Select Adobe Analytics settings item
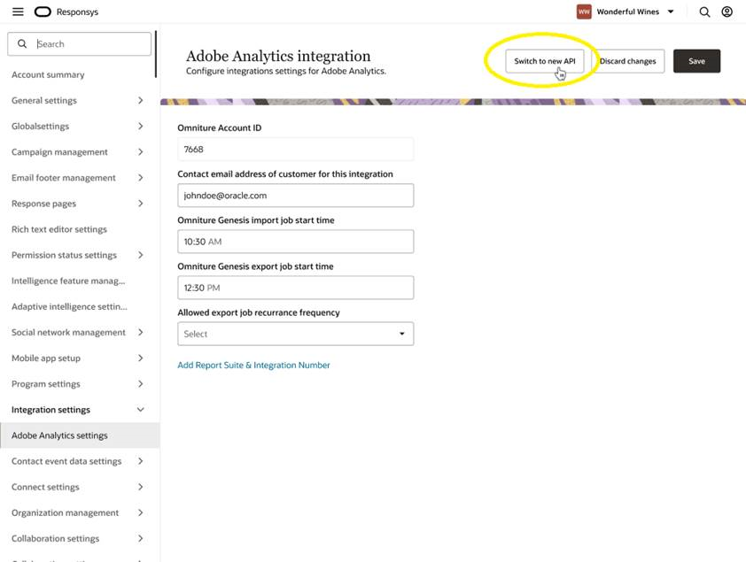This screenshot has width=746, height=562. [80, 435]
